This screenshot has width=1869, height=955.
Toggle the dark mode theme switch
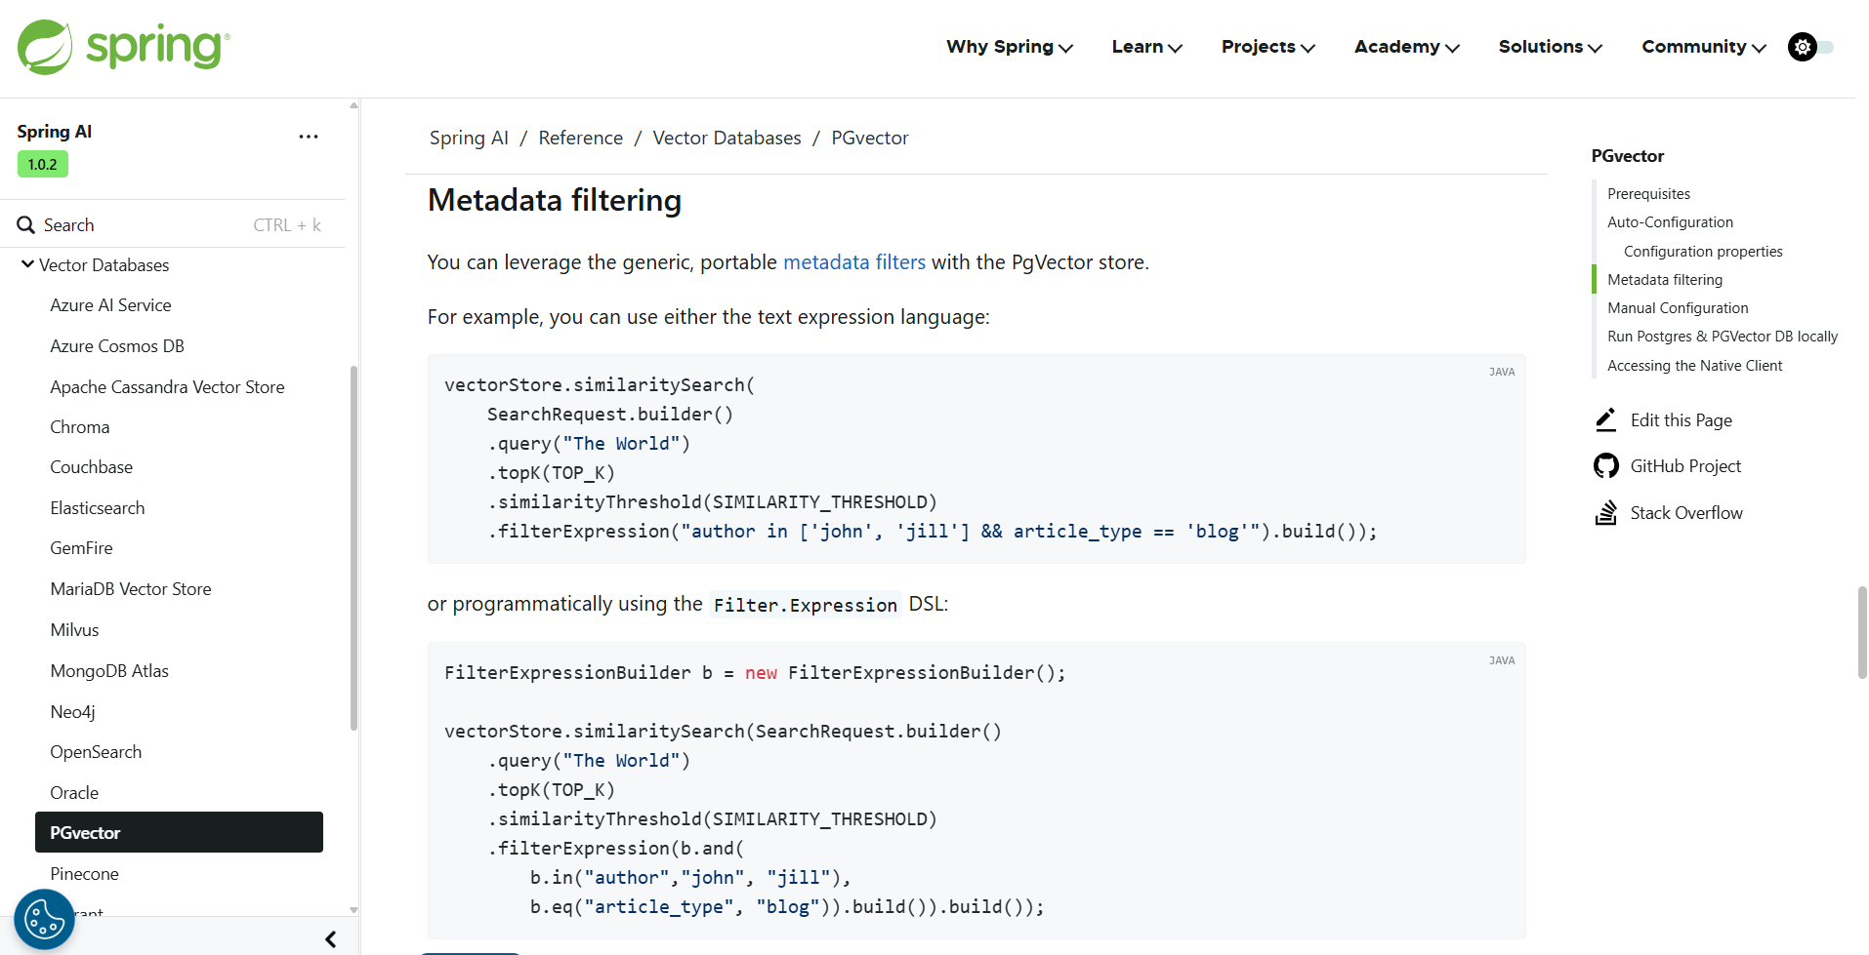coord(1810,47)
